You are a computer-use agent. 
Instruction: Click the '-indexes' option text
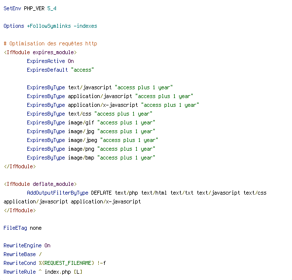pyautogui.click(x=86, y=26)
